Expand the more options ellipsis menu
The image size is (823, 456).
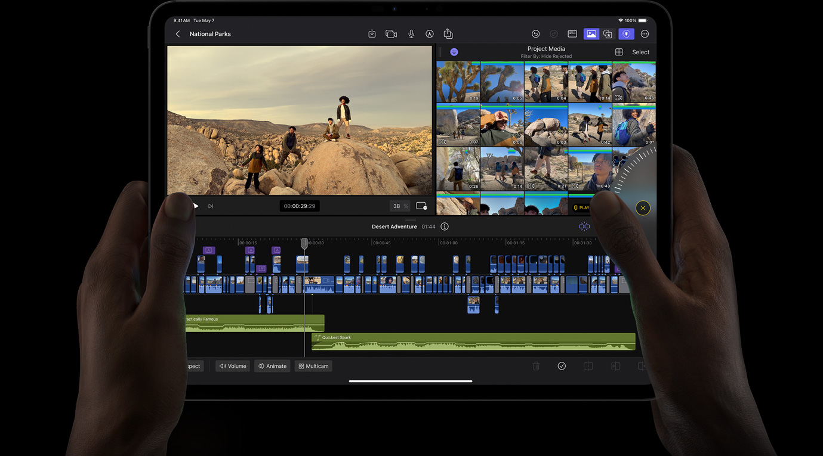645,33
